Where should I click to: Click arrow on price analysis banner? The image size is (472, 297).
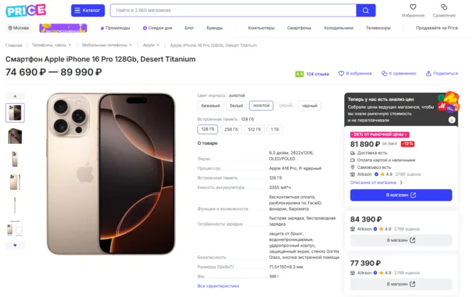[452, 120]
